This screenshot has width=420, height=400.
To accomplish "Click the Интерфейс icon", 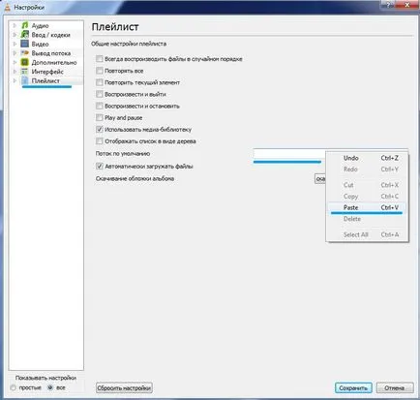I will coord(25,72).
